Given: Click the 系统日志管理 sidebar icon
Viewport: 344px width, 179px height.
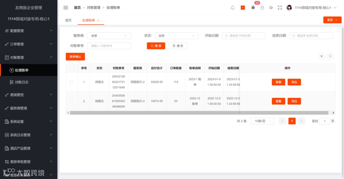Looking at the screenshot, I should click(x=7, y=135).
